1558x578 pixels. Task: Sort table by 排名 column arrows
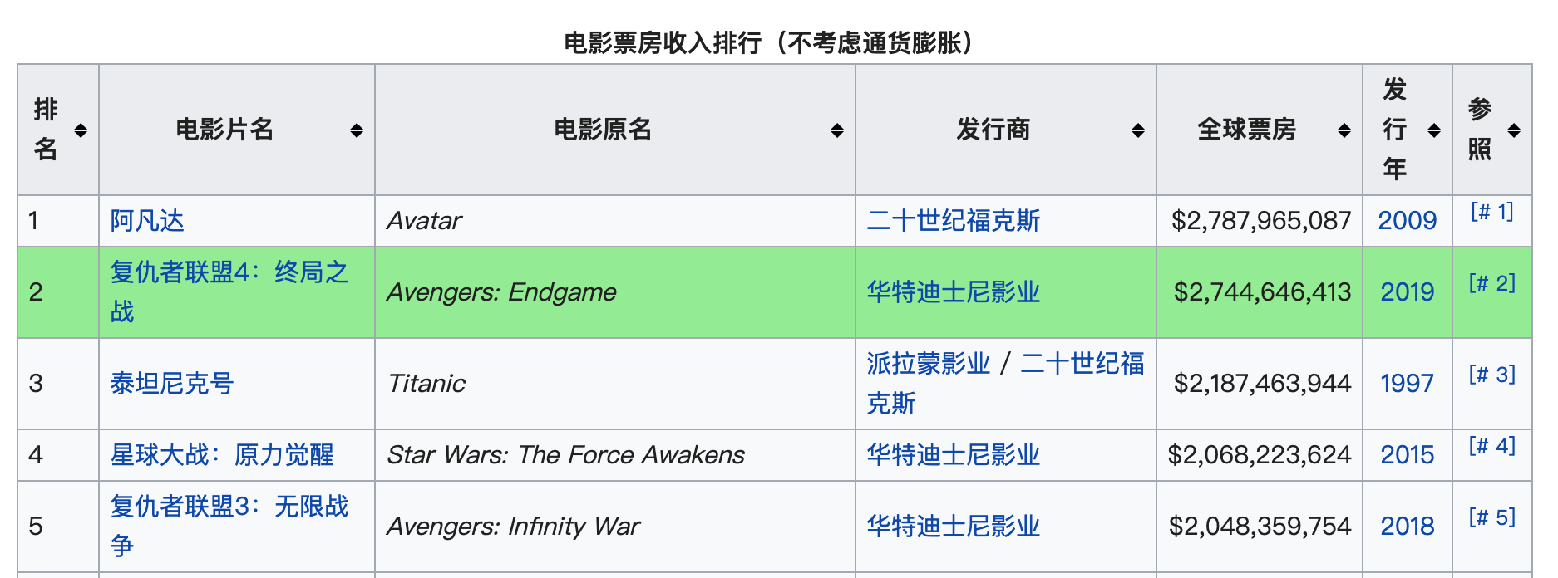coord(81,130)
